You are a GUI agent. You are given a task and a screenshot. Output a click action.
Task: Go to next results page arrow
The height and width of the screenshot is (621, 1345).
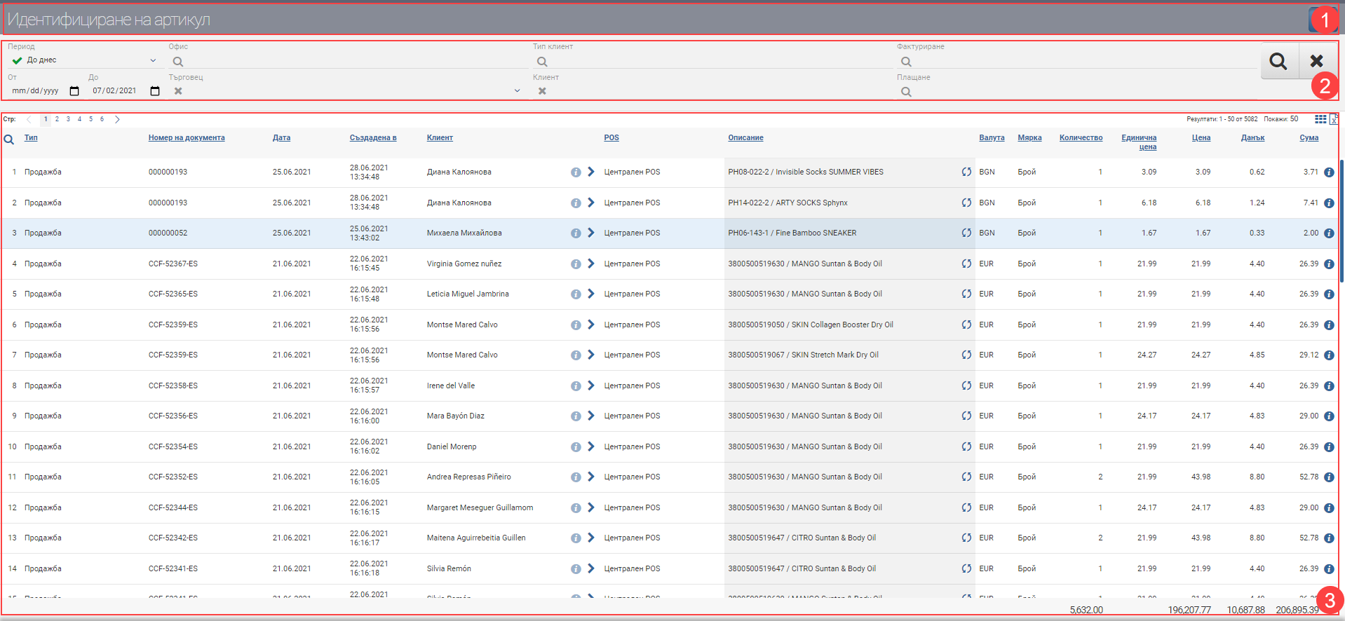(x=117, y=119)
